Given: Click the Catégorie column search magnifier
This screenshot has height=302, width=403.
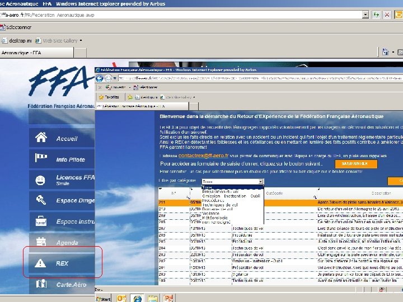Looking at the screenshot, I should 315,197.
